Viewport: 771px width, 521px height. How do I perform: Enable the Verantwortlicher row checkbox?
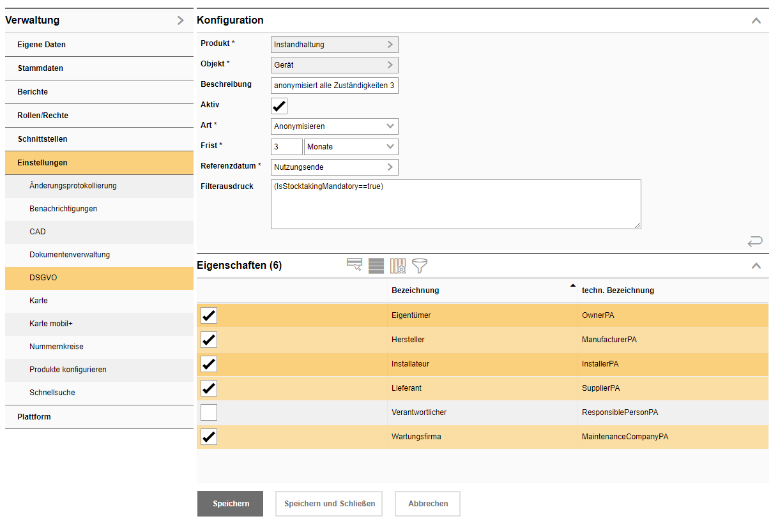tap(209, 412)
